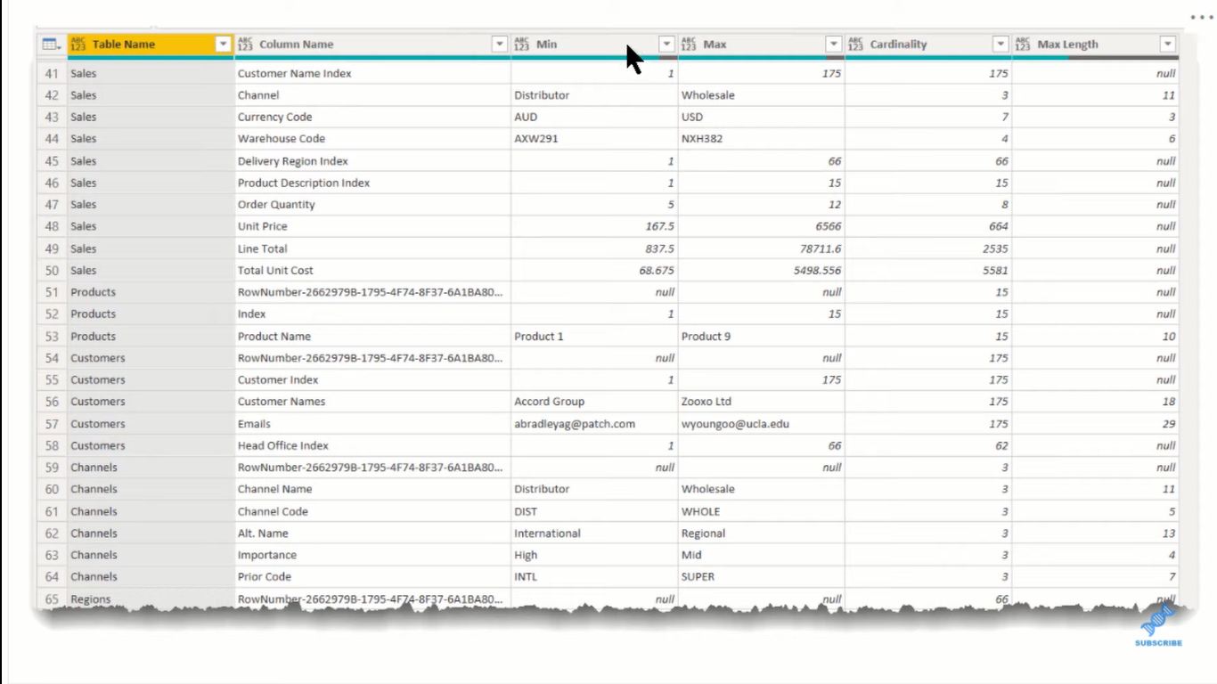Open the Table Name filter dropdown
This screenshot has height=684, width=1217.
pyautogui.click(x=223, y=45)
